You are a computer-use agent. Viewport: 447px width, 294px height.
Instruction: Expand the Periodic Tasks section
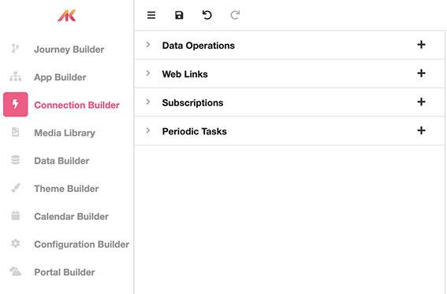point(148,130)
